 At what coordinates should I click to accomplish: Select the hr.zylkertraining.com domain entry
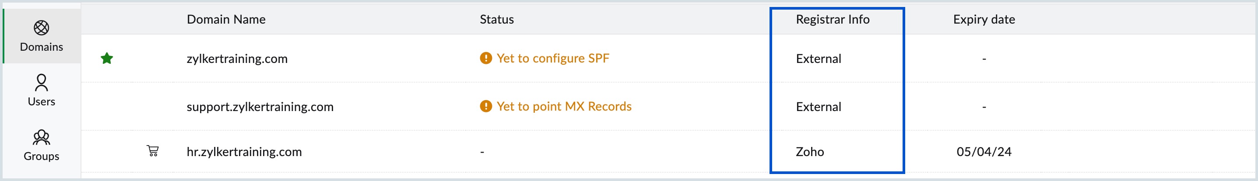tap(244, 152)
